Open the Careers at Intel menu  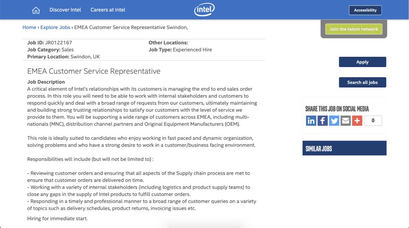(108, 10)
